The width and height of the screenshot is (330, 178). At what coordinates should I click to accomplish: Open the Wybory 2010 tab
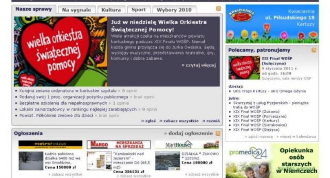tap(174, 10)
